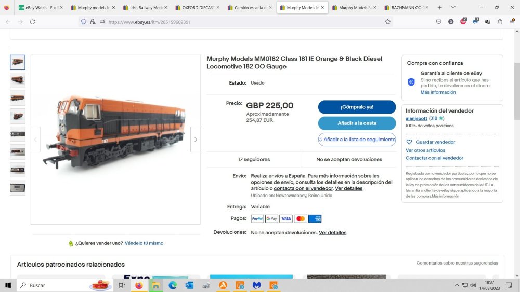Show hidden system tray icons
The width and height of the screenshot is (520, 292).
coord(457,285)
